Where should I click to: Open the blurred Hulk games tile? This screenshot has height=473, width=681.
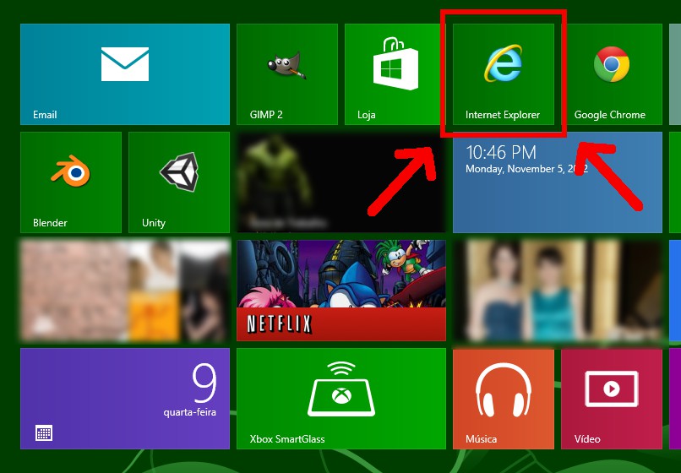pos(341,182)
